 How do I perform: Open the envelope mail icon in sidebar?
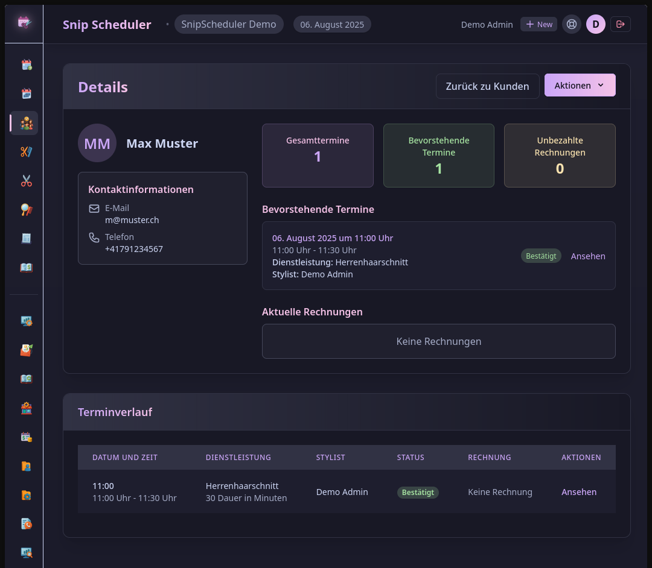26,350
